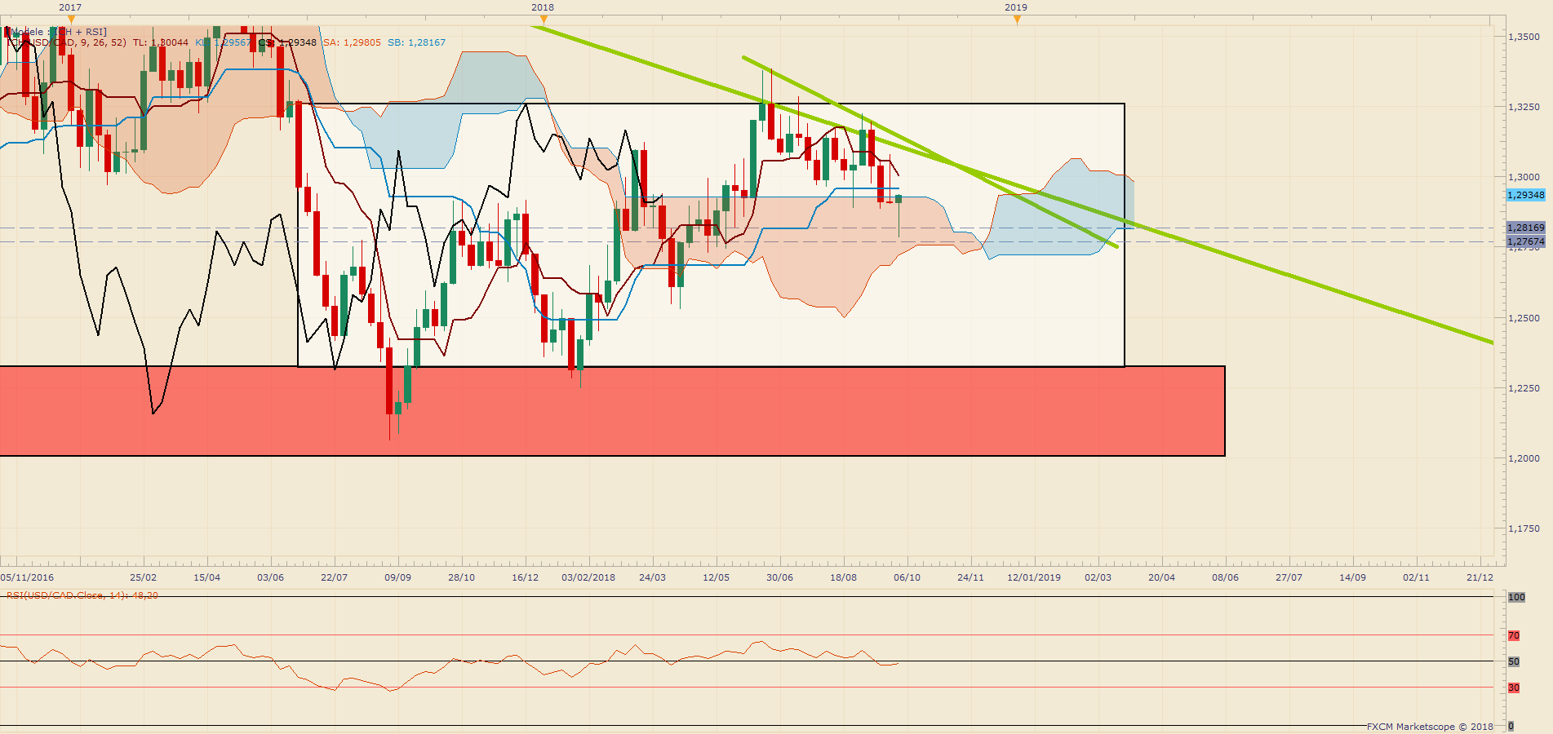Click the 2019 year marker triangle
Viewport: 1553px width, 734px height.
(1017, 19)
